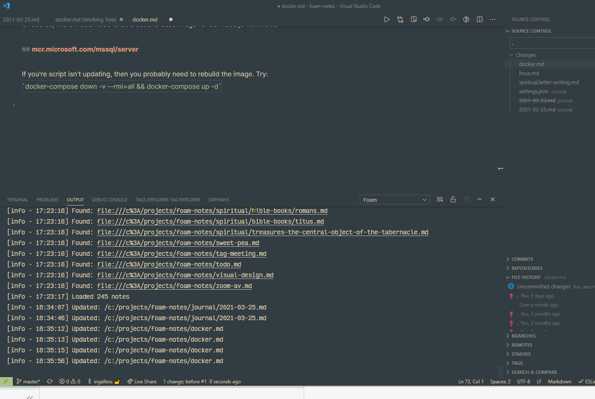Viewport: 595px width, 399px height.
Task: Open the todo.md link in output
Action: 169,264
